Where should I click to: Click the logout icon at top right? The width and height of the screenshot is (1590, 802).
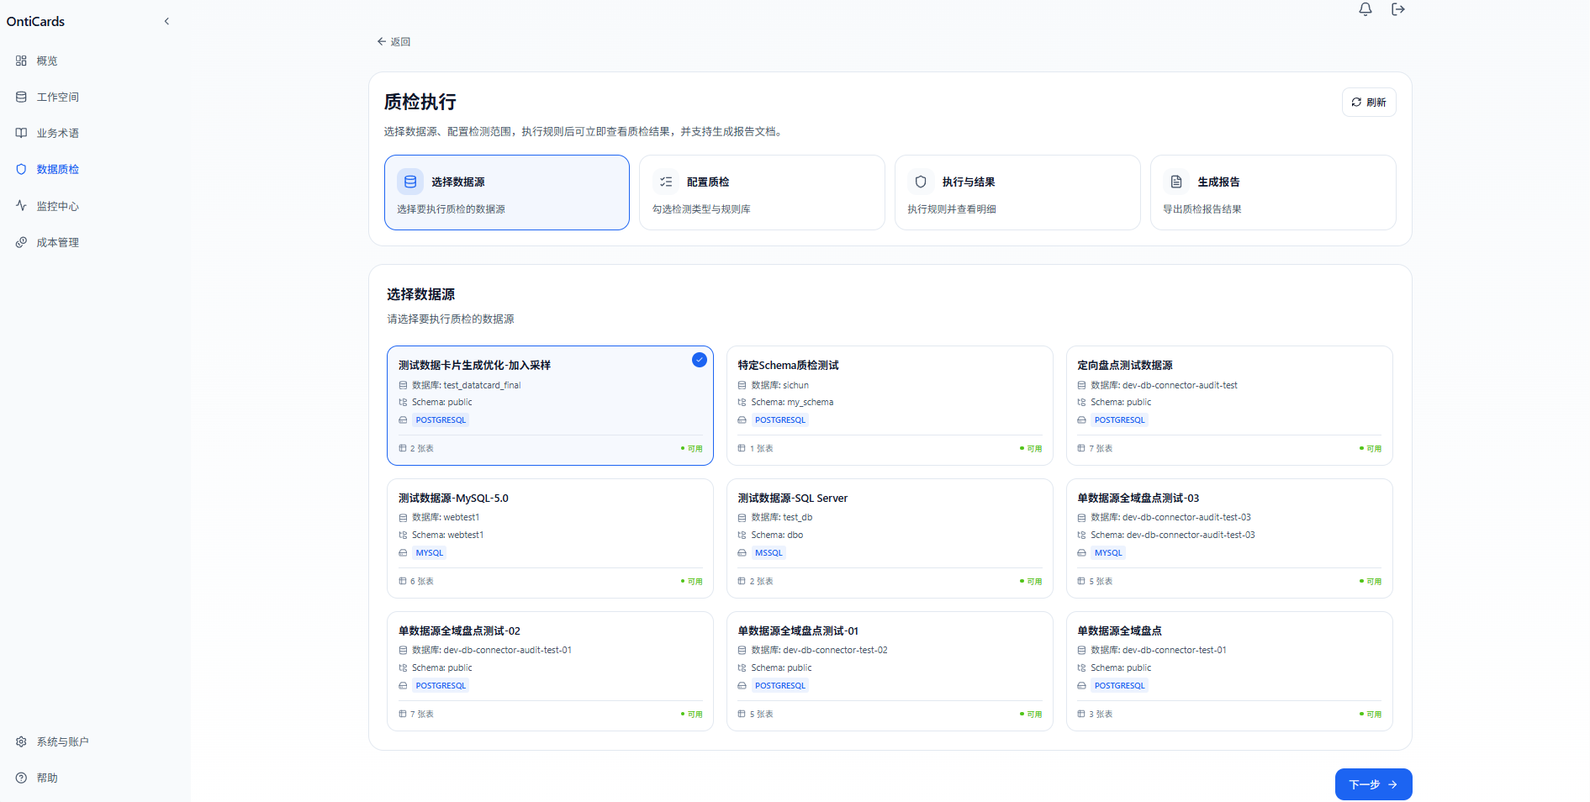point(1398,9)
